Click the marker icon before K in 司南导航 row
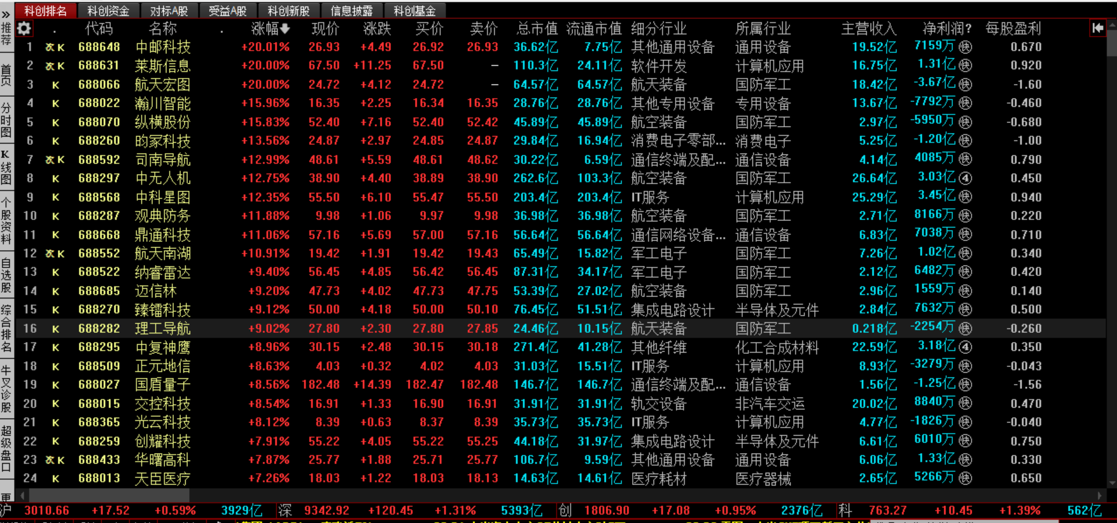 [x=50, y=160]
